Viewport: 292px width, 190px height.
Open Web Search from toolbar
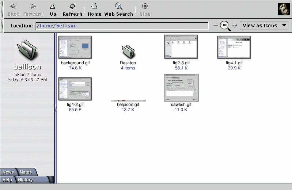point(119,9)
